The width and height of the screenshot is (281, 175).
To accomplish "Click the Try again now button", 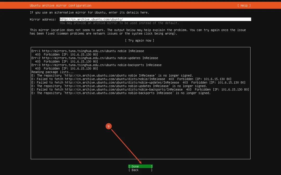I will tap(139, 40).
